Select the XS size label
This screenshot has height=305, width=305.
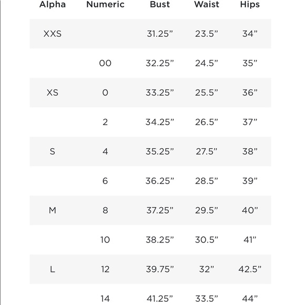tap(53, 93)
